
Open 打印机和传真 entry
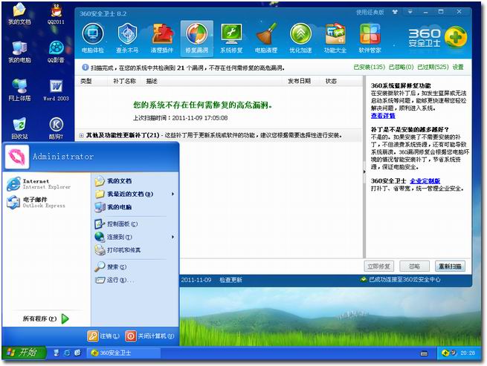pyautogui.click(x=117, y=250)
